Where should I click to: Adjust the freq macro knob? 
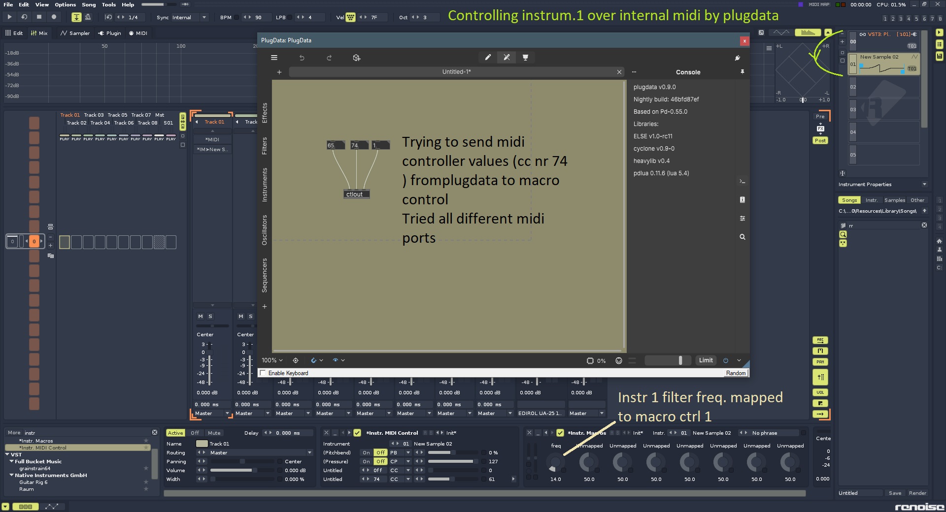(x=555, y=463)
